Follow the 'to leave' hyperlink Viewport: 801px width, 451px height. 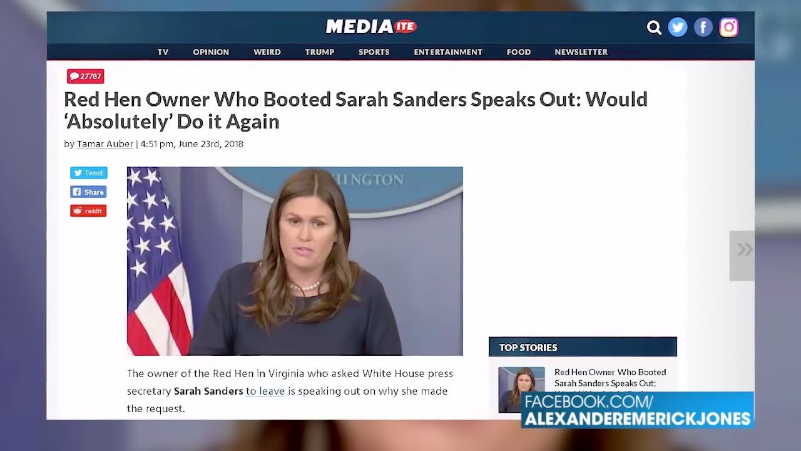click(265, 391)
